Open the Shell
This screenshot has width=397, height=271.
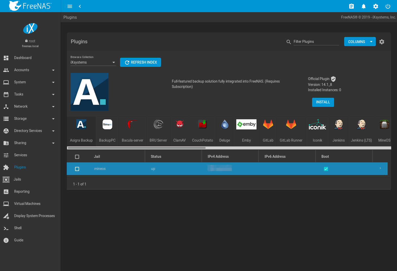coord(30,228)
